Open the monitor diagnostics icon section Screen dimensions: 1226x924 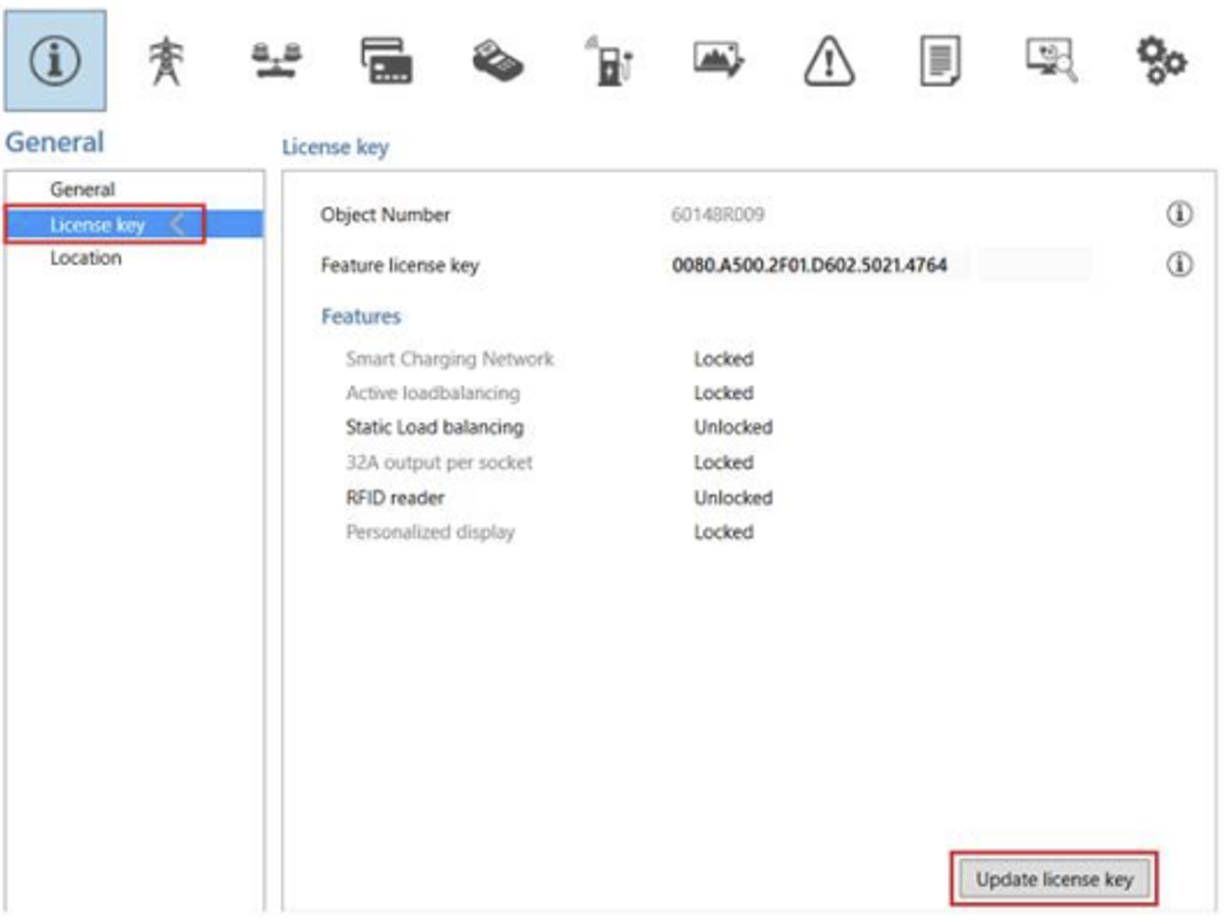coord(1050,63)
